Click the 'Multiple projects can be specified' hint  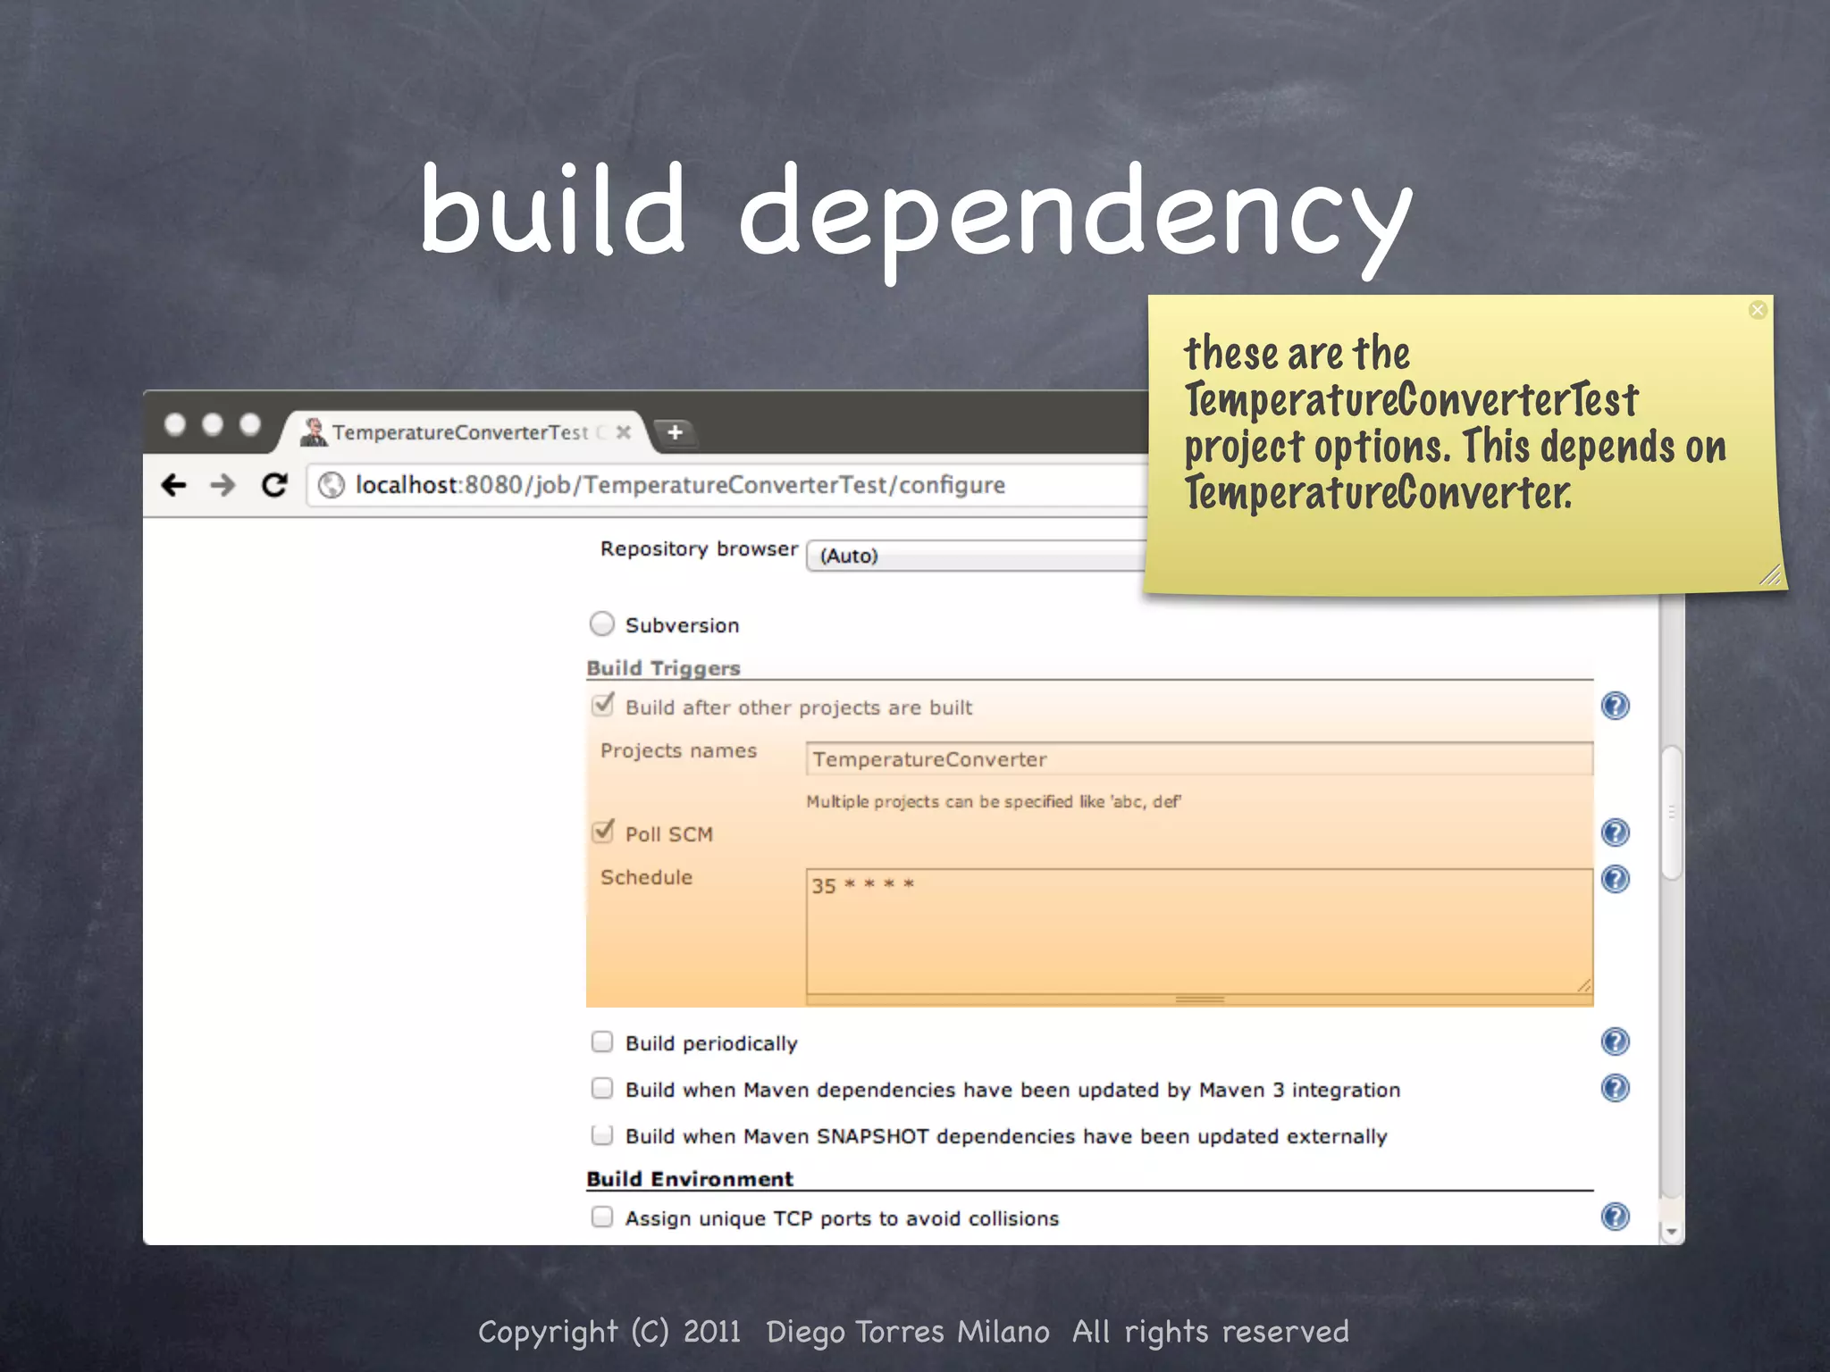click(x=994, y=801)
